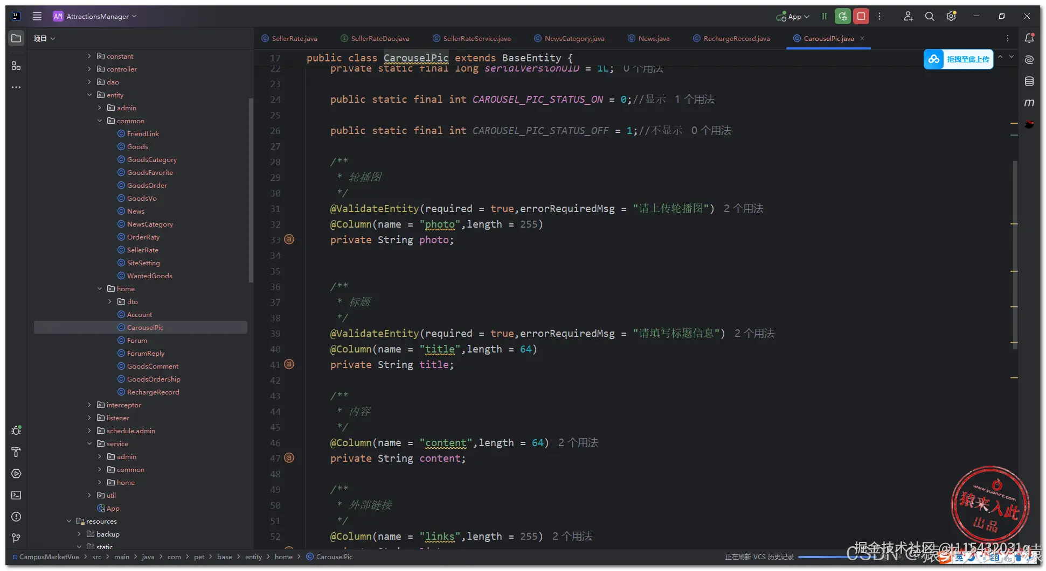Open the FriendLink class in tree

point(143,133)
